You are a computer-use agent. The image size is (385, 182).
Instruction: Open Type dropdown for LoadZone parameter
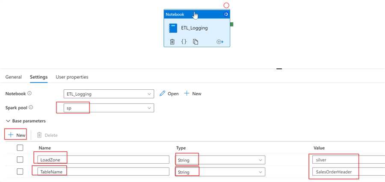[220, 160]
